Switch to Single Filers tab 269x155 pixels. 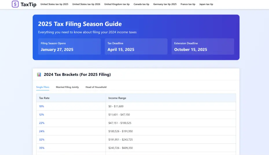(43, 87)
